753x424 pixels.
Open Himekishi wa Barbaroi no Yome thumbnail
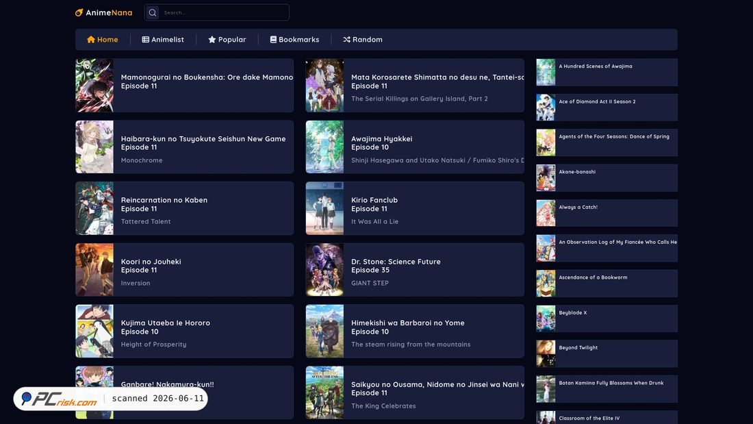(324, 332)
